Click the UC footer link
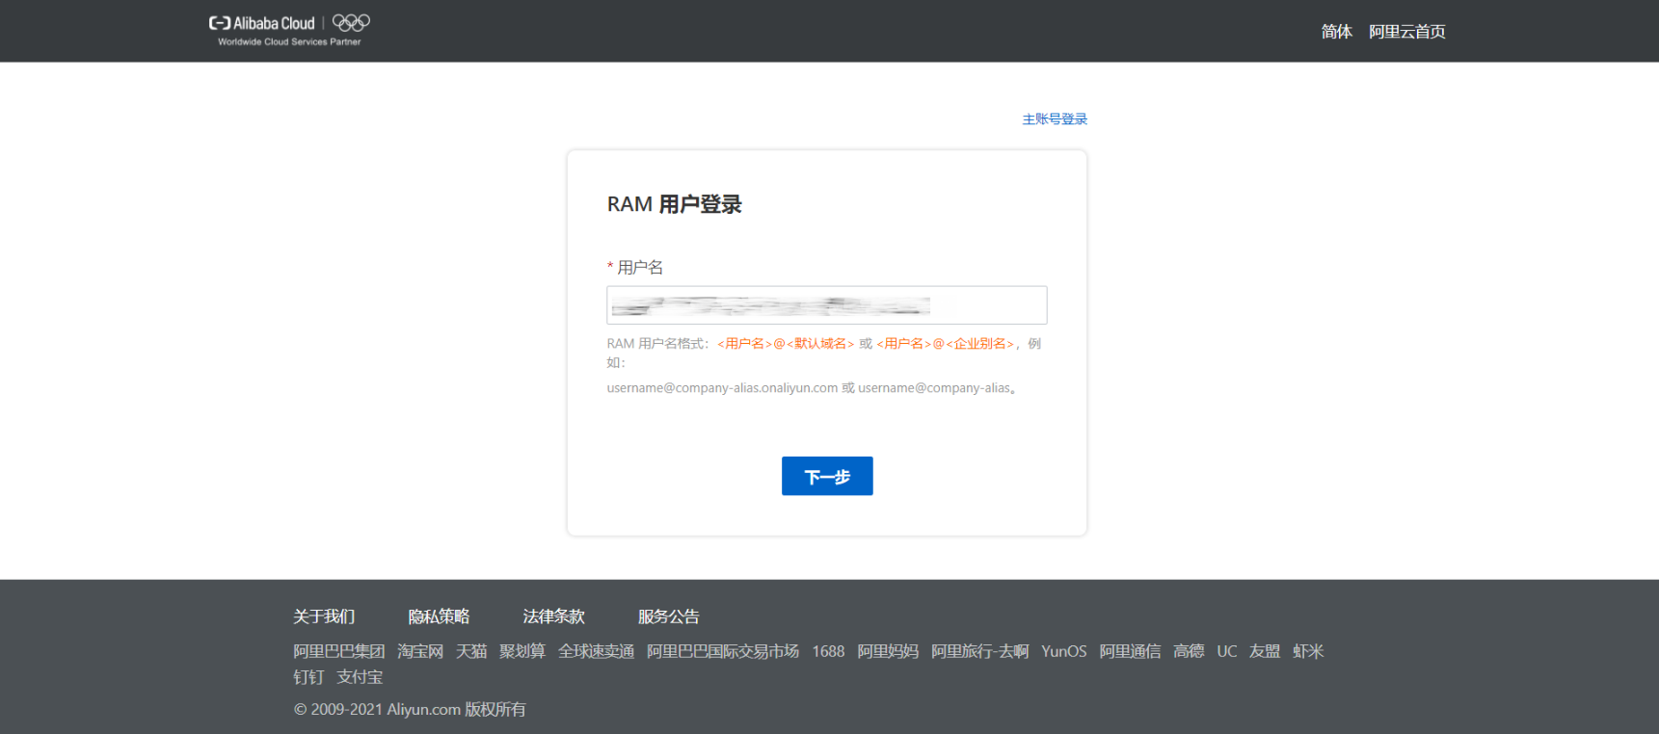This screenshot has width=1659, height=734. click(x=1226, y=651)
